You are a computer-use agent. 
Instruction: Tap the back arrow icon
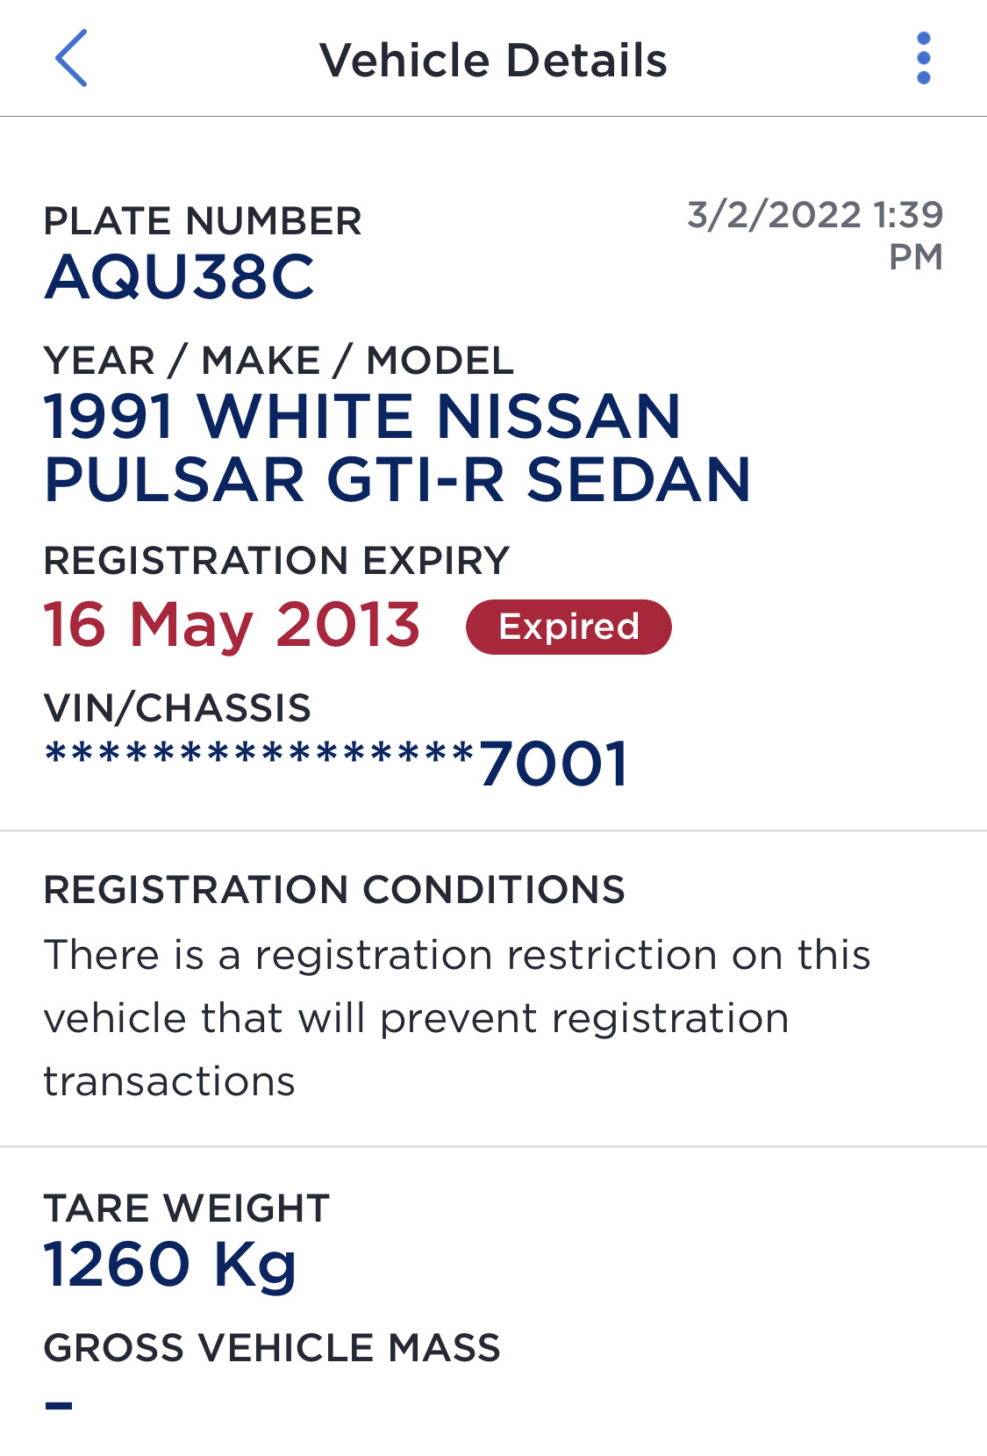pos(71,58)
